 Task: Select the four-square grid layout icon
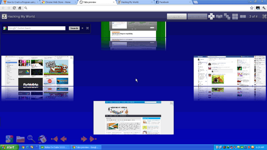[235, 17]
